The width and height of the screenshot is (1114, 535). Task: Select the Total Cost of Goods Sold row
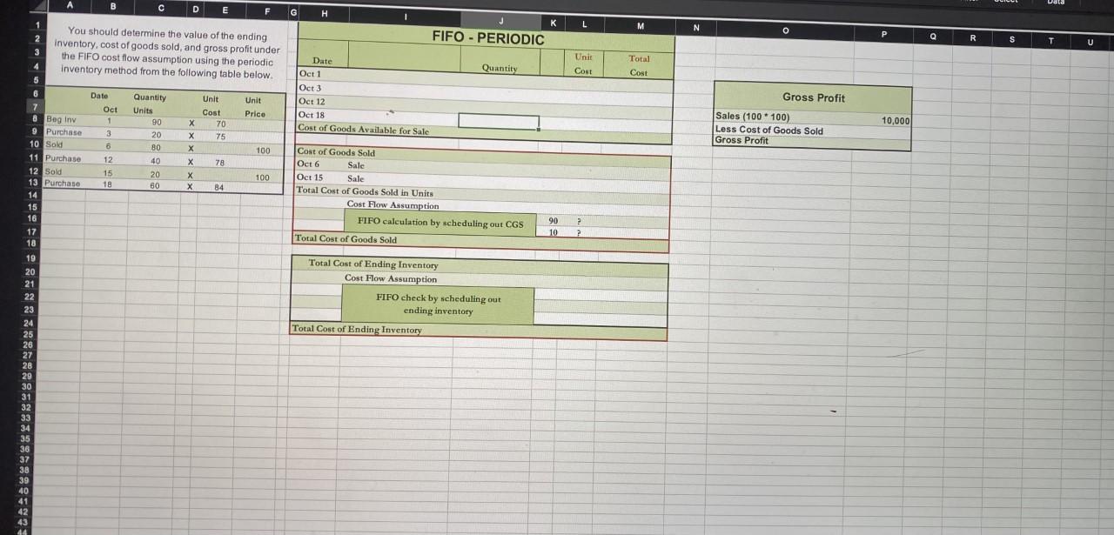481,240
